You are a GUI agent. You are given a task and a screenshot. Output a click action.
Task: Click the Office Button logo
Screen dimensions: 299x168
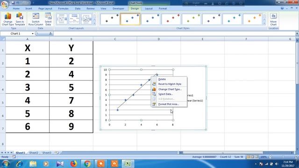click(x=5, y=5)
